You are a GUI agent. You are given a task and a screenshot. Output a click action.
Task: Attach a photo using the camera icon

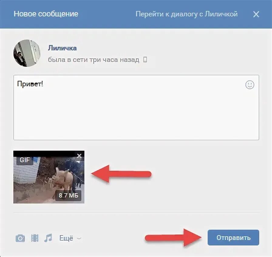20,238
